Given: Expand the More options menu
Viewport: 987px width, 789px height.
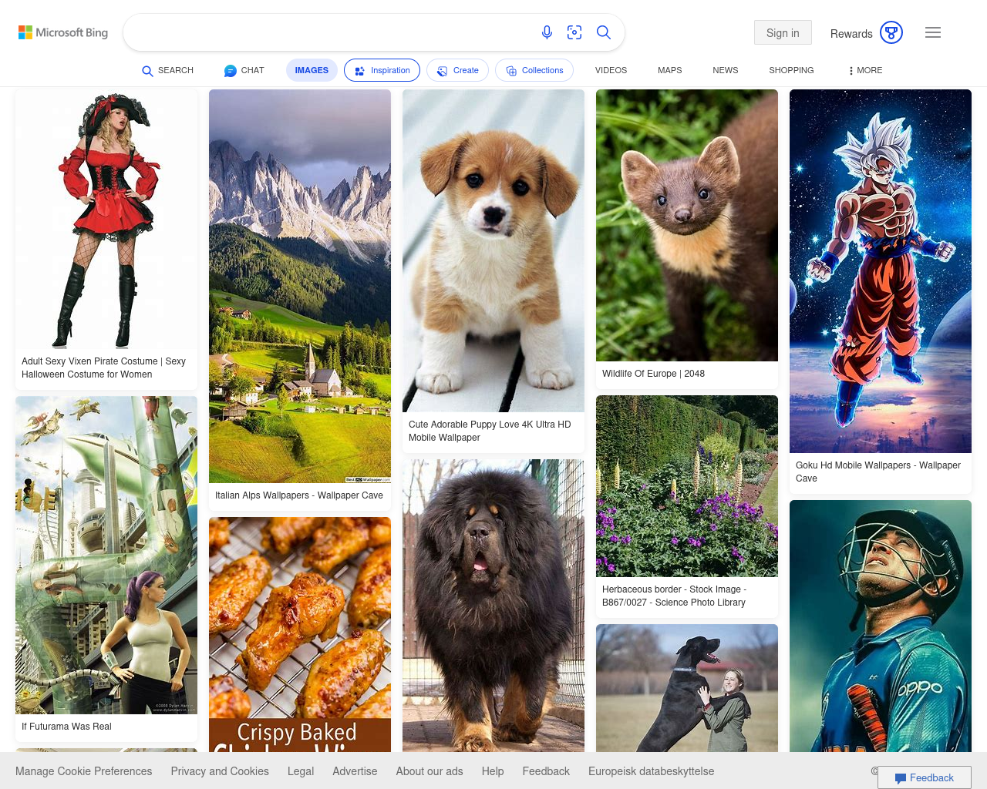Looking at the screenshot, I should pyautogui.click(x=865, y=70).
